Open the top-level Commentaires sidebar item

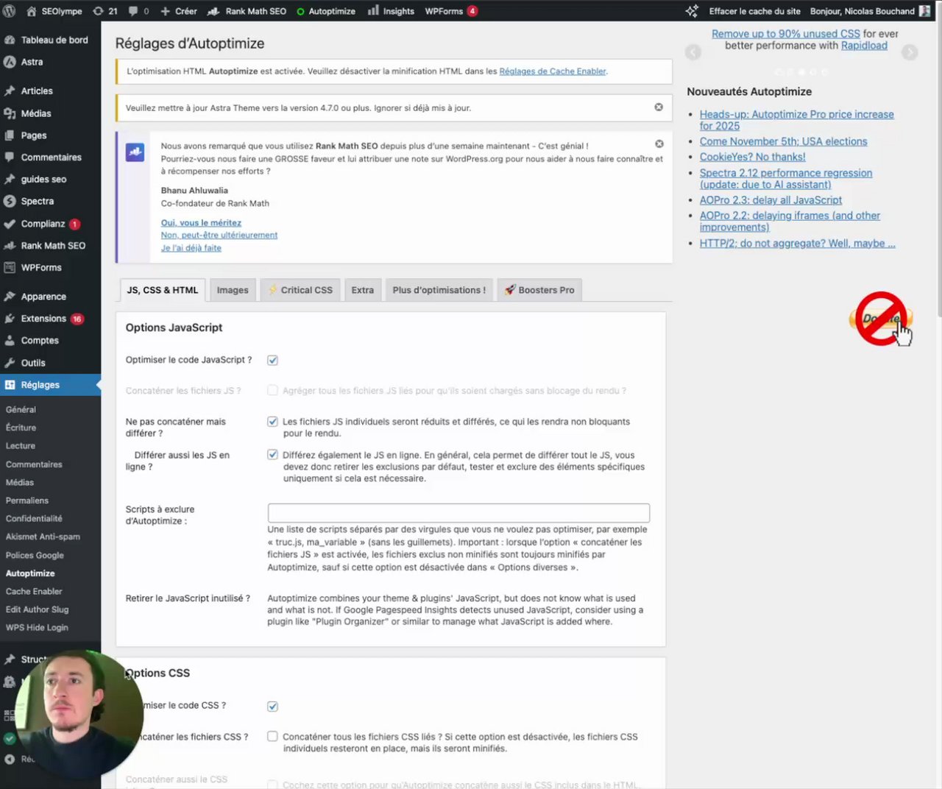click(50, 157)
